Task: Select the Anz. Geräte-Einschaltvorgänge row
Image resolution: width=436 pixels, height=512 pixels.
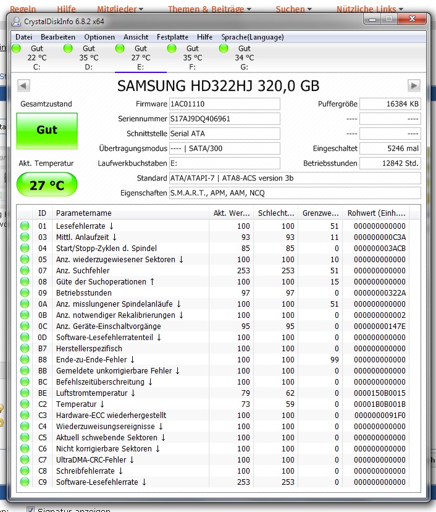Action: pos(214,326)
